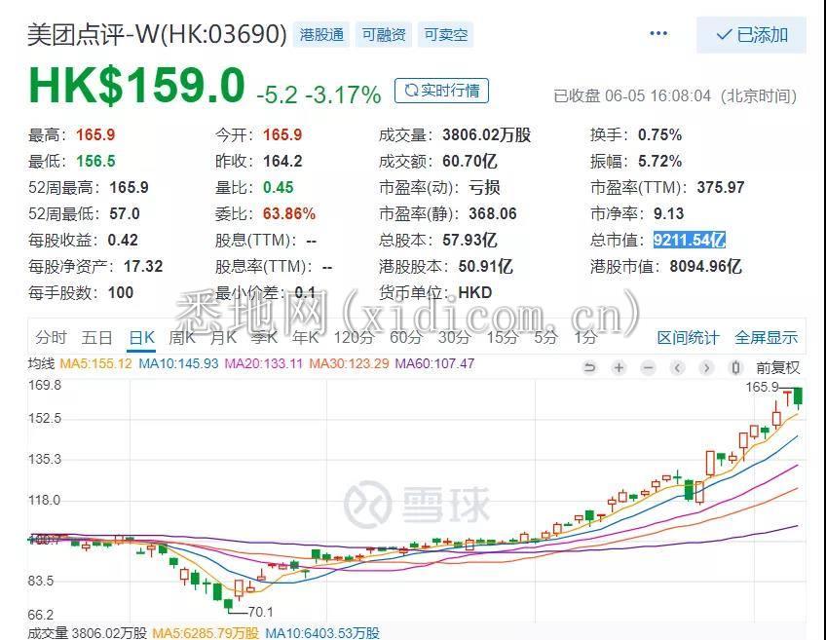Click the 港股通 tag
Screen dimensions: 826x640
pos(321,35)
